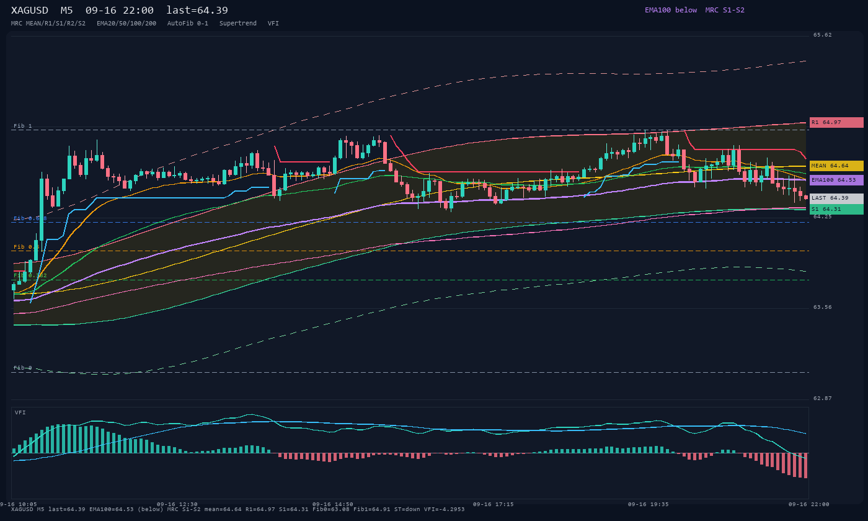This screenshot has width=868, height=521.
Task: Click the 63.56 price axis label
Action: click(823, 307)
